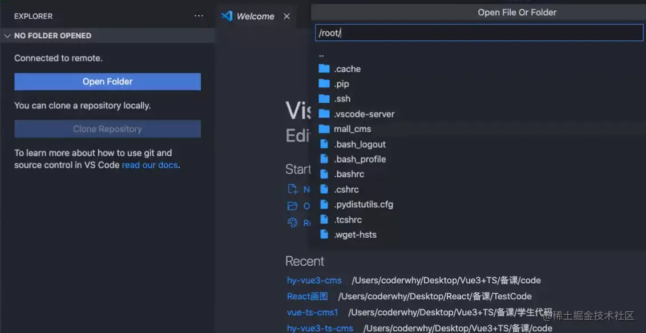Image resolution: width=646 pixels, height=333 pixels.
Task: Select the .pip entry name
Action: (341, 84)
